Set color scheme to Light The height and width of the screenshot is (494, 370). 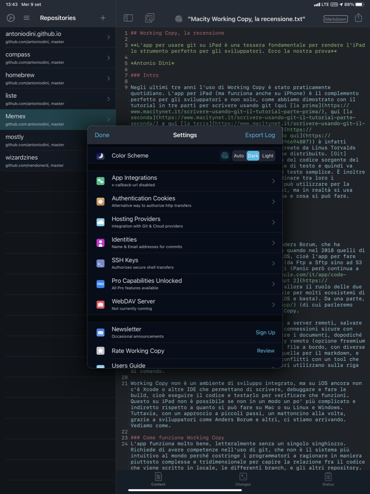pos(268,156)
